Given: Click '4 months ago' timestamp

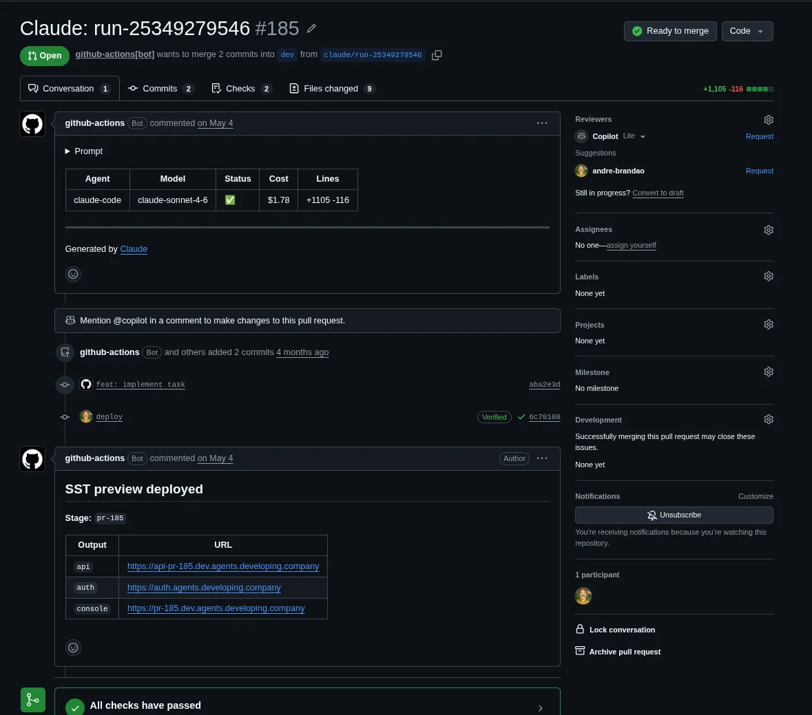Looking at the screenshot, I should [x=302, y=352].
